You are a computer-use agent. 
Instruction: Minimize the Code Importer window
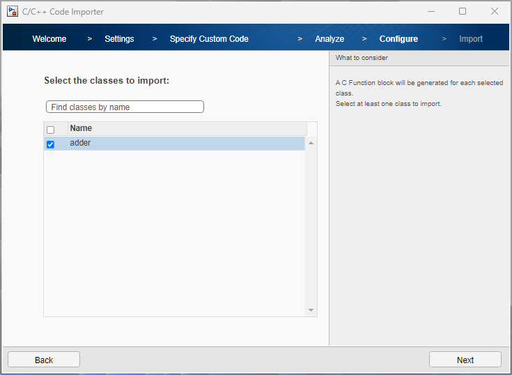[430, 11]
